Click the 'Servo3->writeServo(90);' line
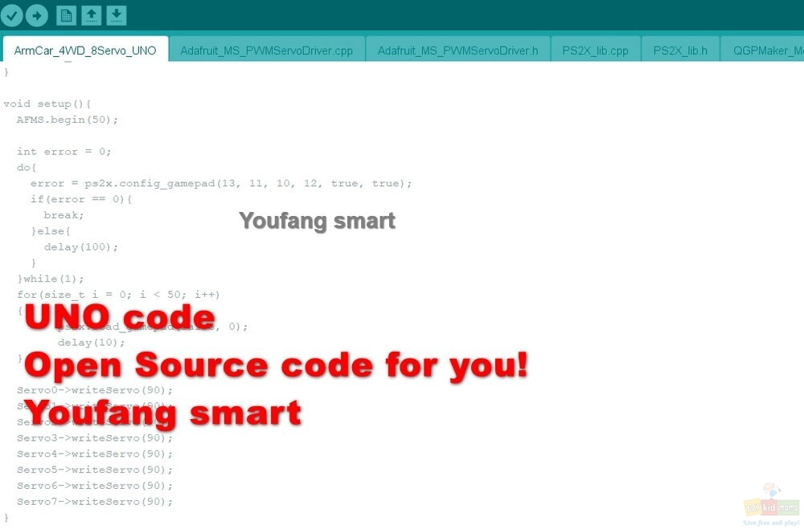 pos(95,438)
